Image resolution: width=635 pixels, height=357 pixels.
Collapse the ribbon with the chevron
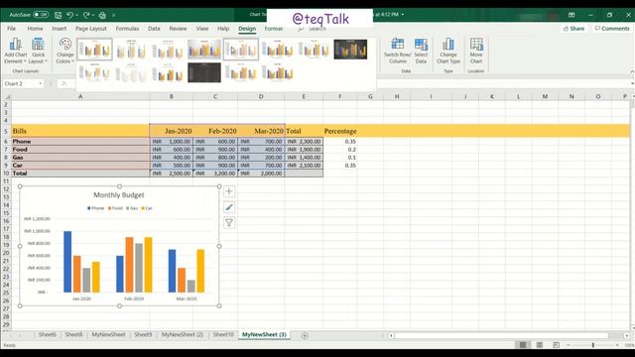(632, 71)
